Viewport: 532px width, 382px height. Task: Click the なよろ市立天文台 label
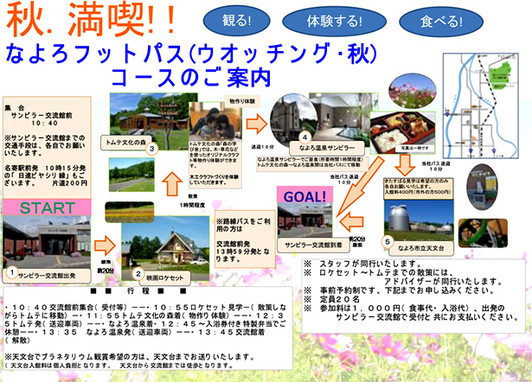click(420, 248)
